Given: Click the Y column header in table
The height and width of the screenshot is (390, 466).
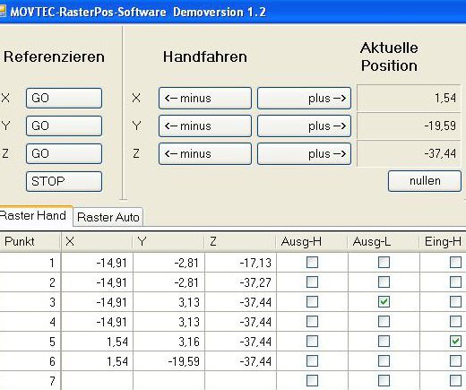Looking at the screenshot, I should point(168,241).
